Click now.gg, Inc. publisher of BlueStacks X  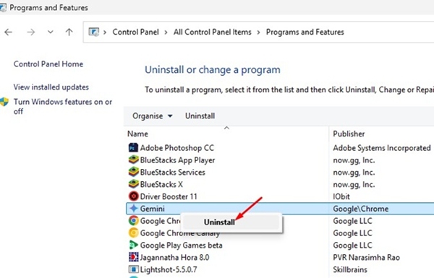pyautogui.click(x=354, y=184)
